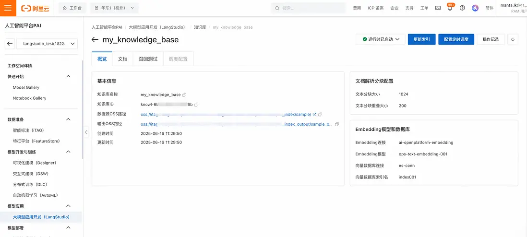Open the 运行时已启动 status dropdown
Image resolution: width=527 pixels, height=237 pixels.
click(x=381, y=39)
